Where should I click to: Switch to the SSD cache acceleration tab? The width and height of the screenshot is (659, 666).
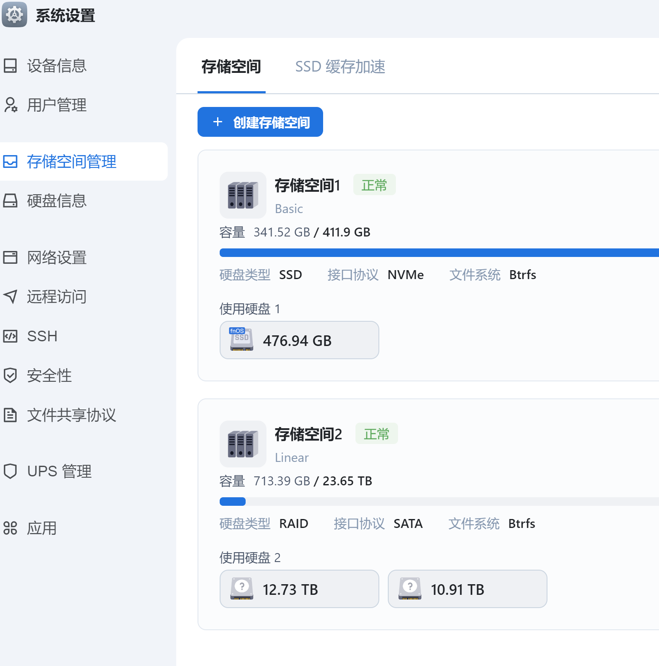[x=340, y=67]
